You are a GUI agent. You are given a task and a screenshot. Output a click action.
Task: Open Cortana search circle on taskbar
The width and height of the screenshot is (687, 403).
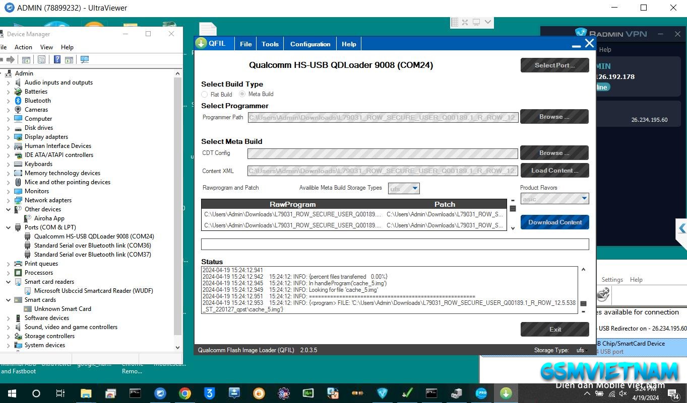pos(36,393)
